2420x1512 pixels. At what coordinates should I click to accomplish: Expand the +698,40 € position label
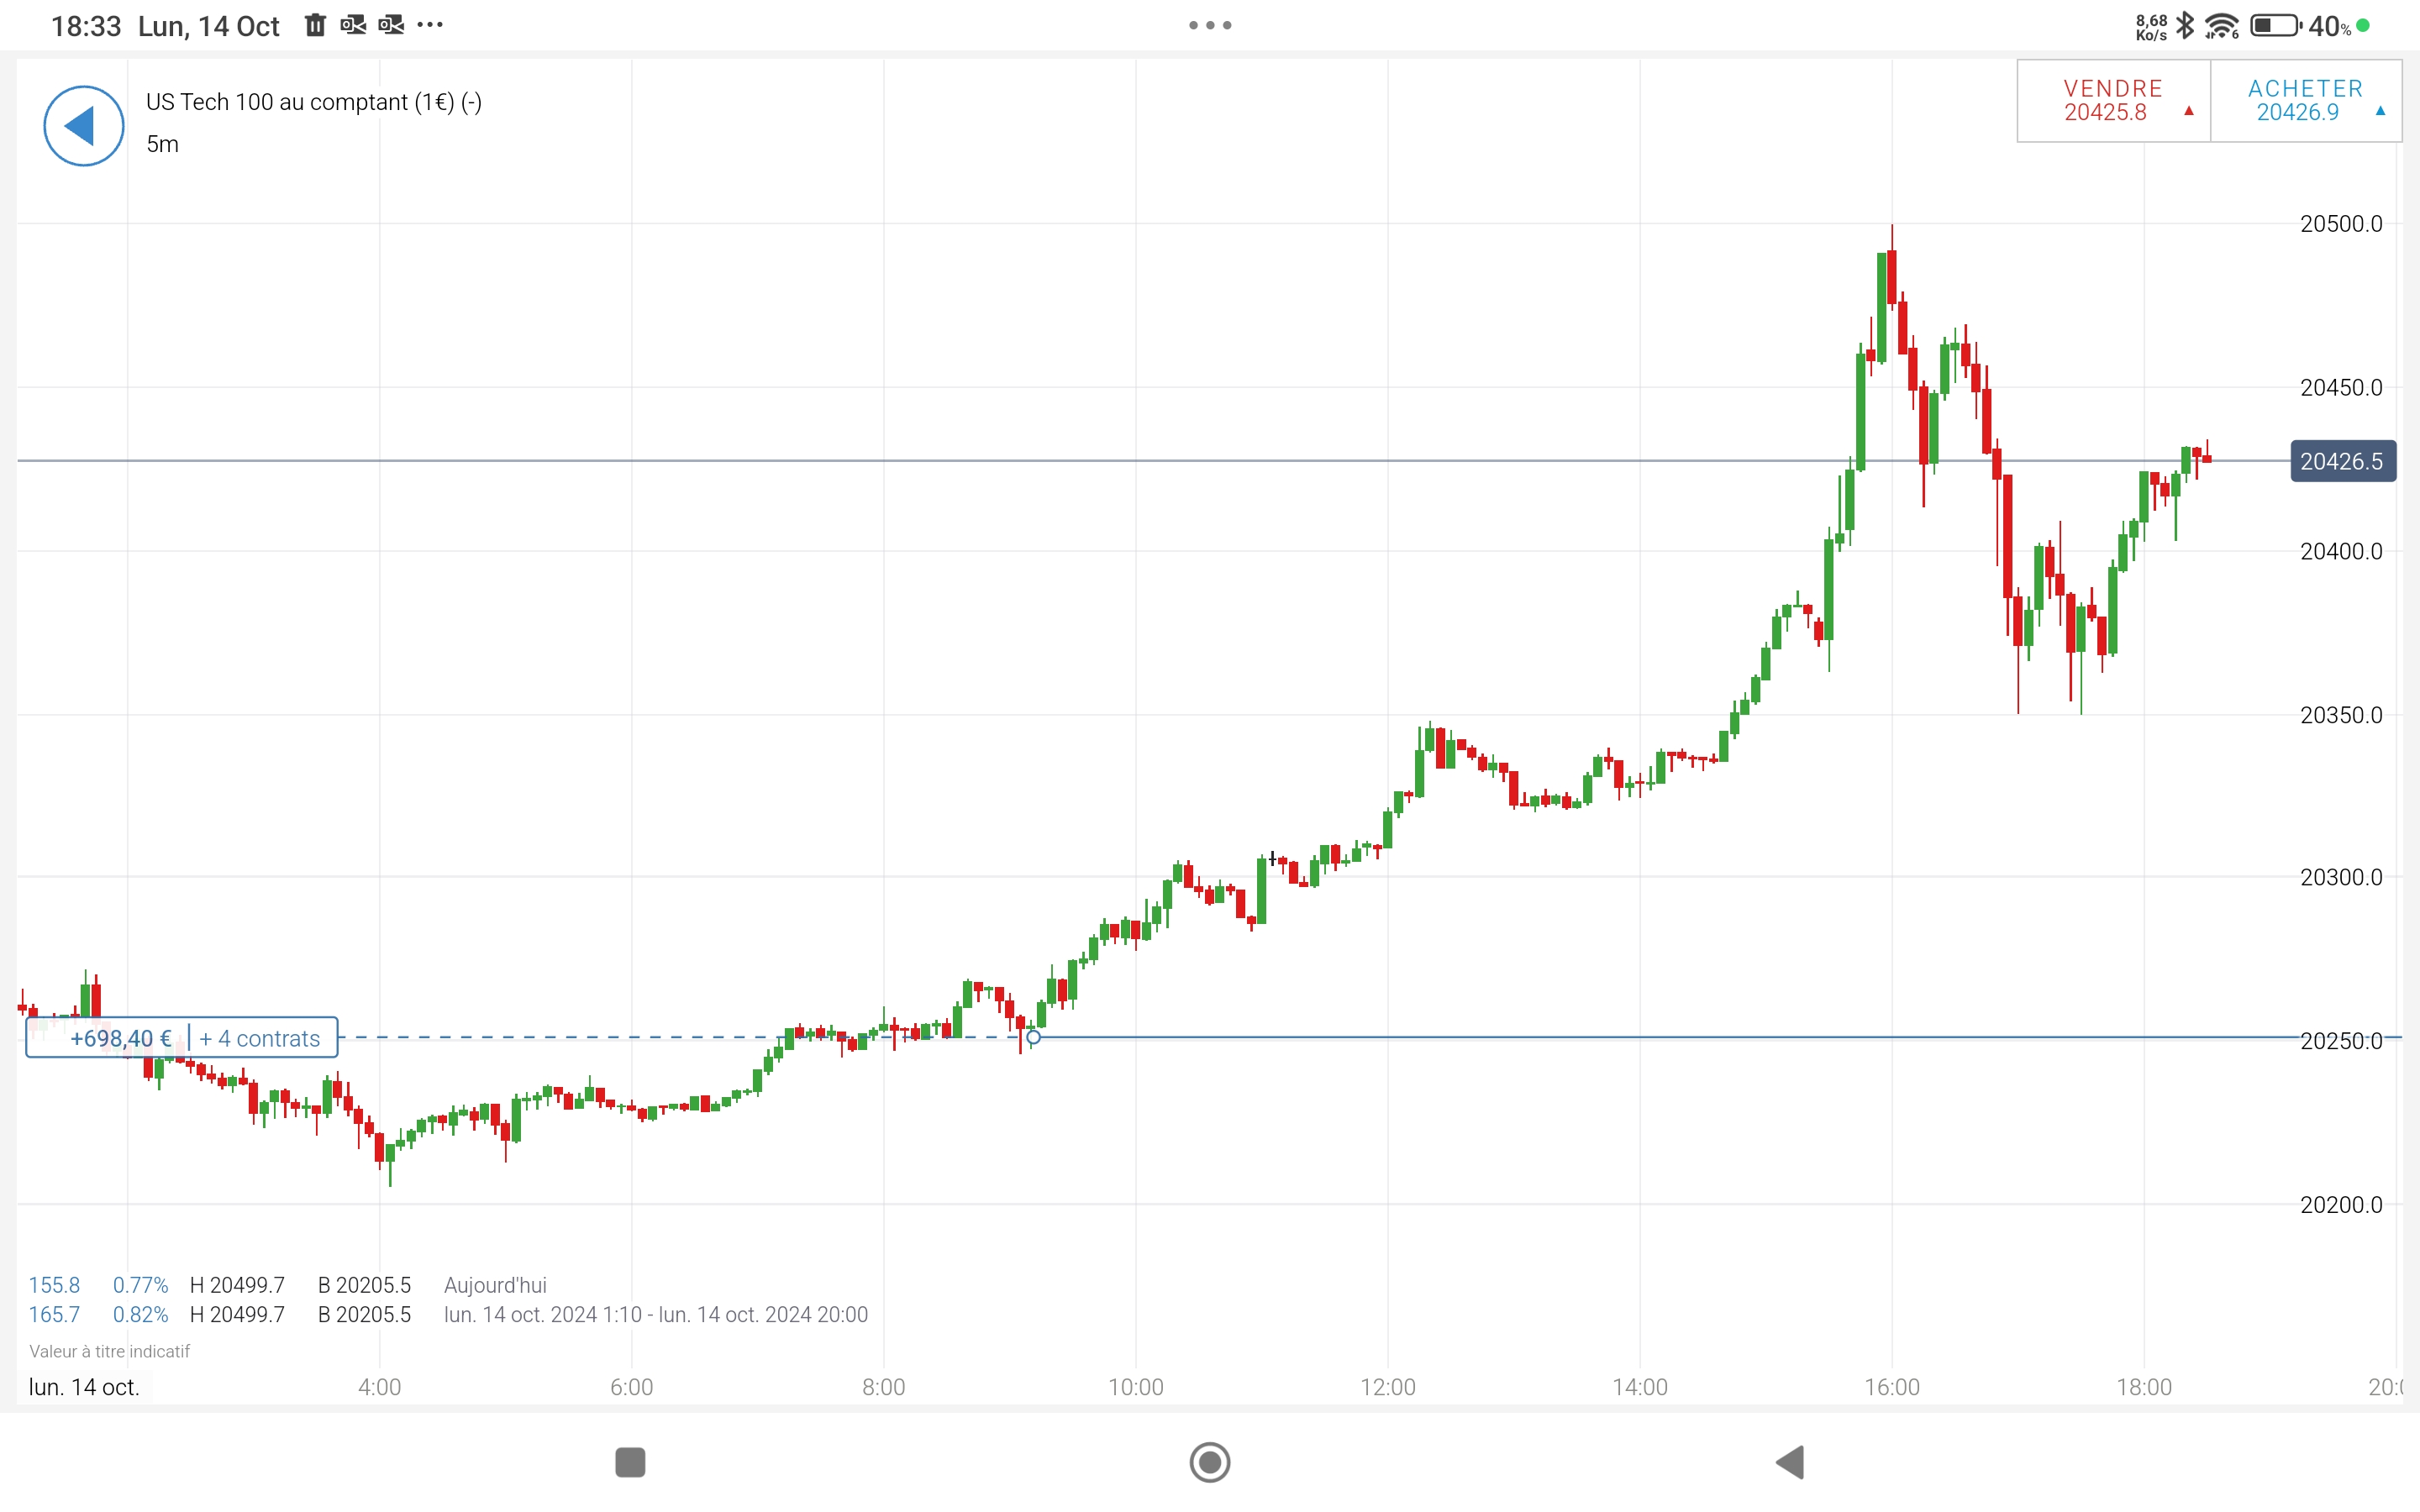[x=121, y=1038]
